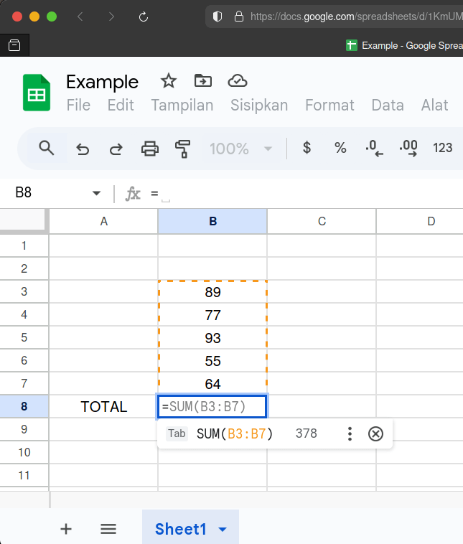Viewport: 463px width, 544px height.
Task: Click the fx function icon
Action: [x=133, y=194]
